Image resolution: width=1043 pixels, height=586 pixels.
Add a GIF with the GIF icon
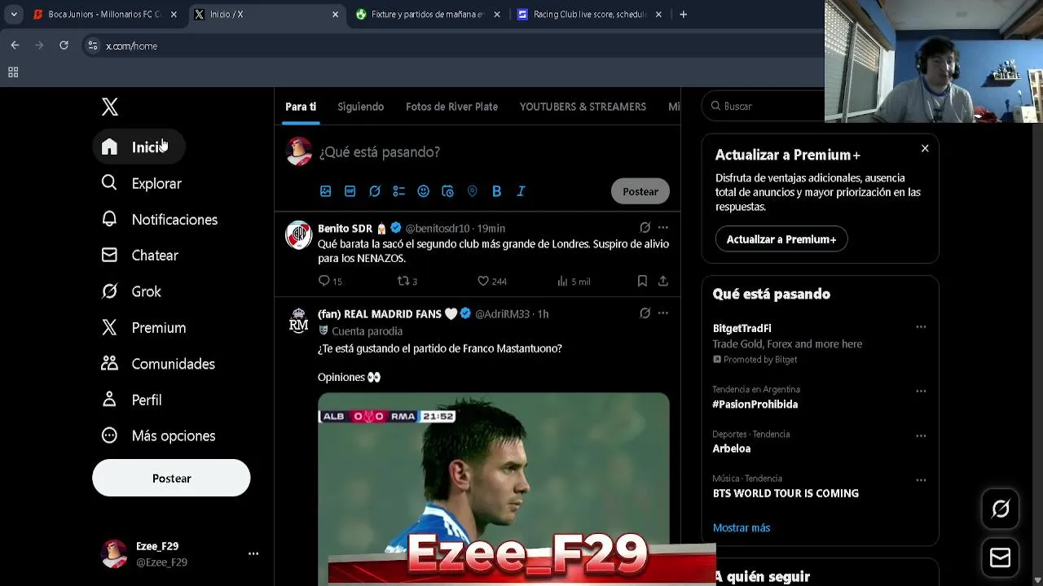click(x=350, y=191)
